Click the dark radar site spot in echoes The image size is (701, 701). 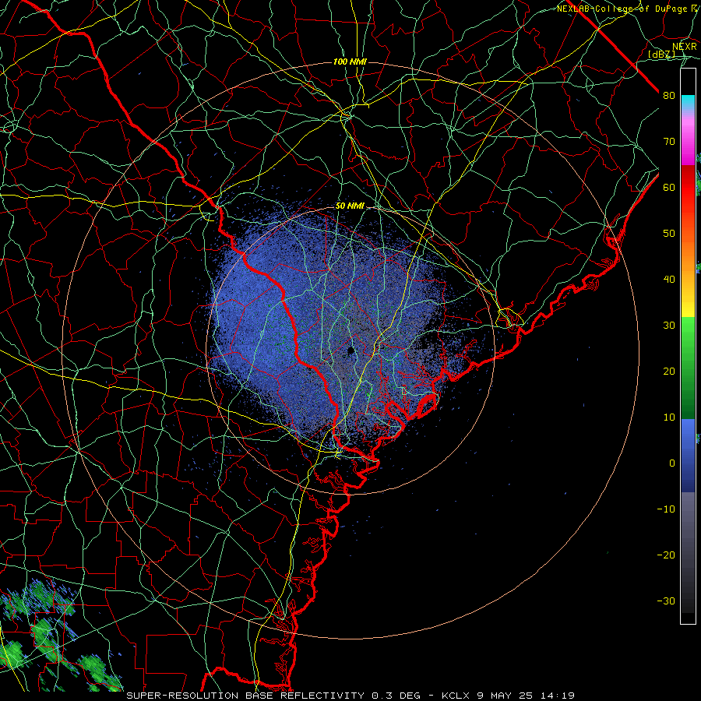[x=351, y=350]
